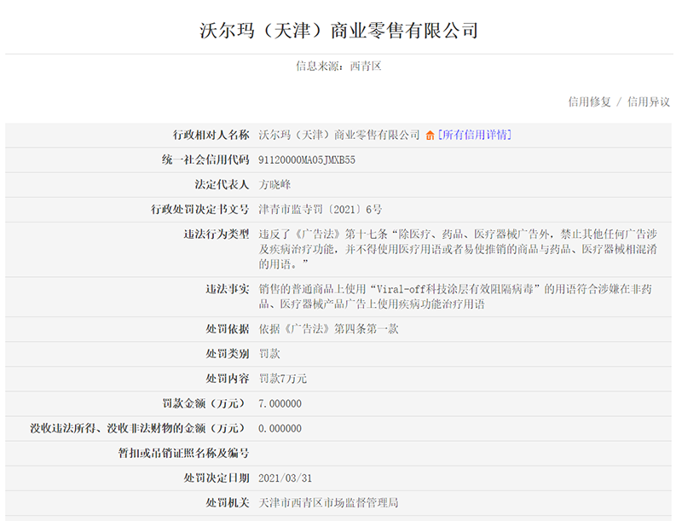
Task: Click the 罚款金额（万元） label
Action: [x=205, y=403]
